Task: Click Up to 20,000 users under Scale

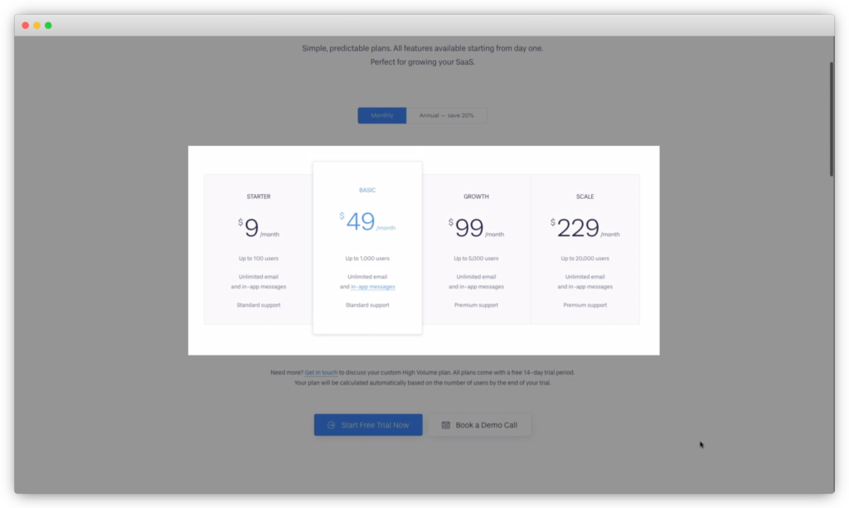Action: [585, 258]
